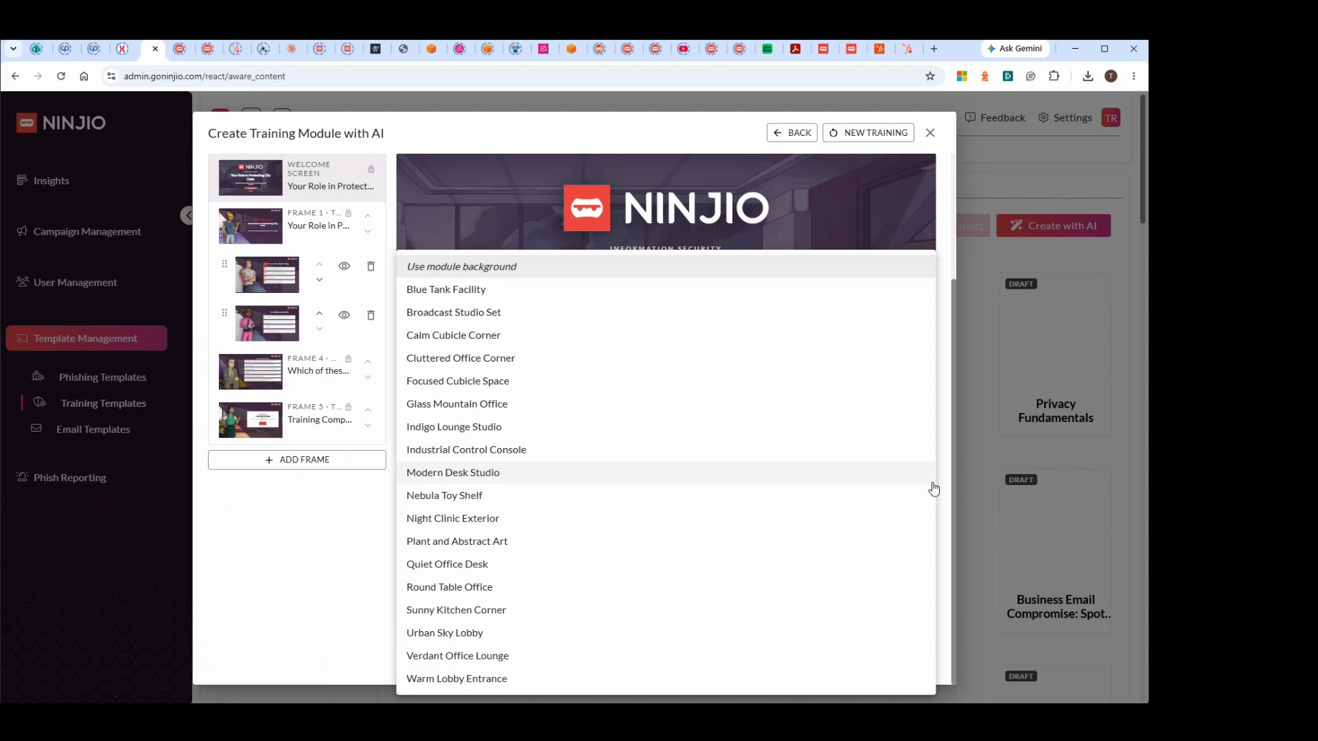
Task: Move third frame down with chevron
Action: coord(319,280)
